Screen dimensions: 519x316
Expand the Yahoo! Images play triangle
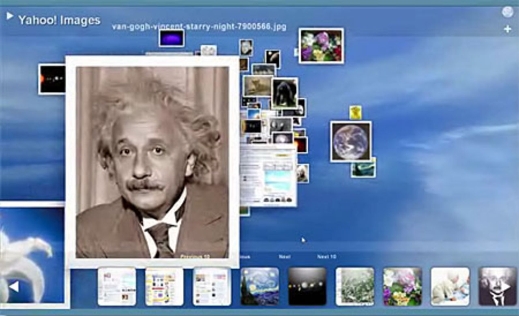[x=10, y=16]
